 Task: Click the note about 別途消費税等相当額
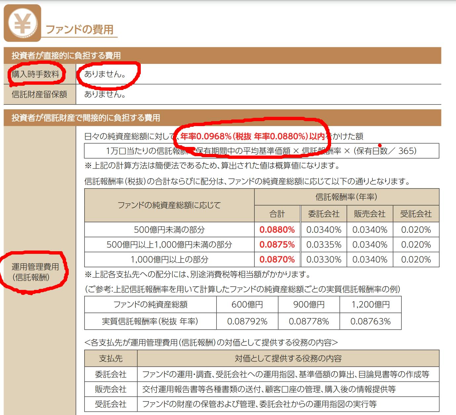tap(198, 274)
